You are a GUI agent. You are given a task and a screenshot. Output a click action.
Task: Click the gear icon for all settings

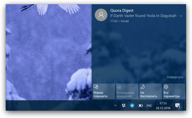[x=166, y=87]
